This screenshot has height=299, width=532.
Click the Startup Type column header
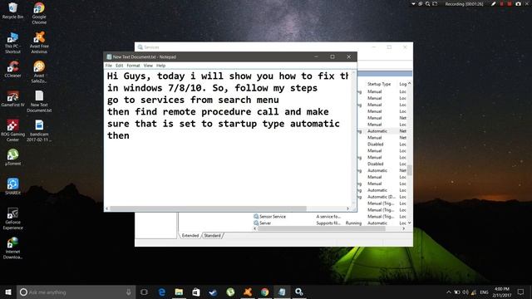(x=379, y=84)
